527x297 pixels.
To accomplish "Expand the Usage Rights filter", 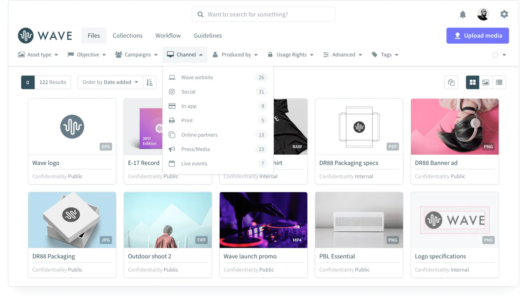I will pos(291,54).
